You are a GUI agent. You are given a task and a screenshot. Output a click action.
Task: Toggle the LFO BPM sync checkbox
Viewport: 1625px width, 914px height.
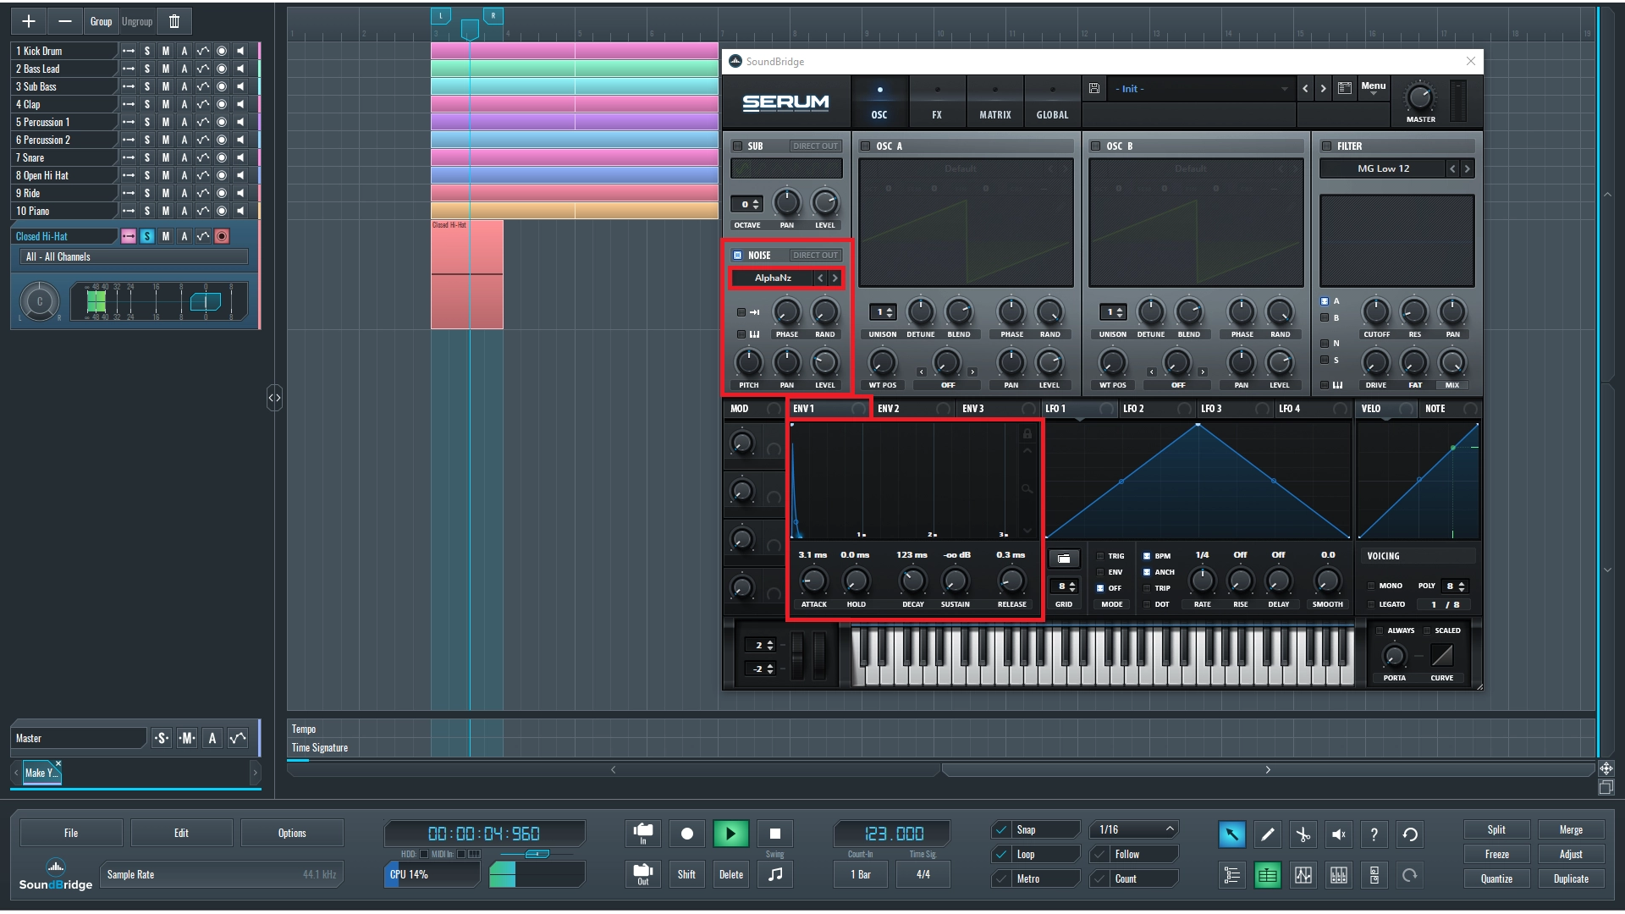(x=1147, y=556)
